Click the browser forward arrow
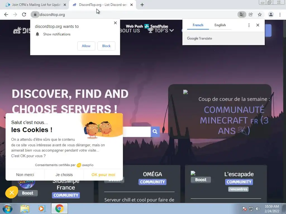286x214 pixels. point(15,14)
